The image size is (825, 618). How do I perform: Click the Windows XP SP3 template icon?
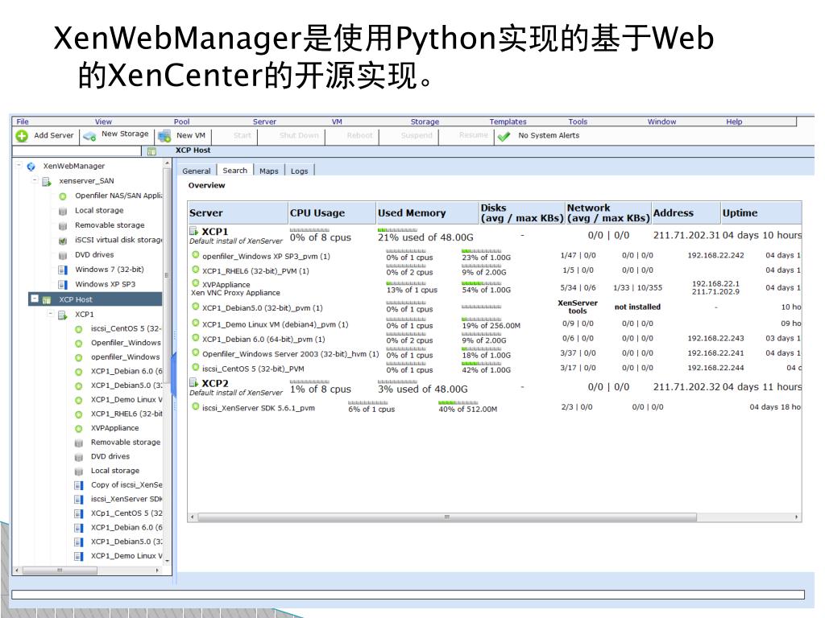point(63,284)
